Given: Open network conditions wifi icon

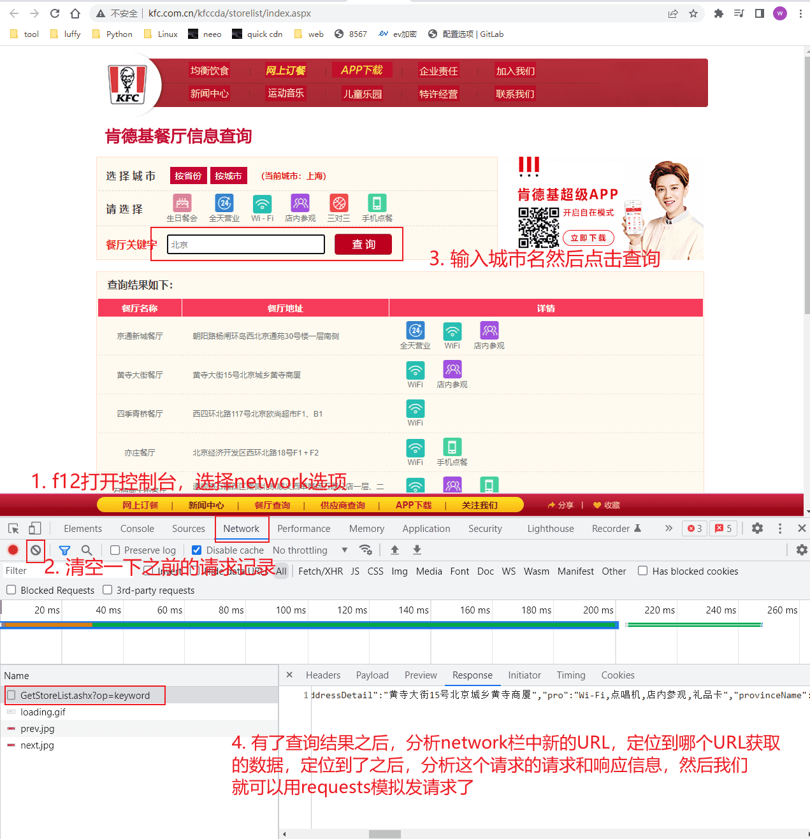Looking at the screenshot, I should [x=366, y=550].
